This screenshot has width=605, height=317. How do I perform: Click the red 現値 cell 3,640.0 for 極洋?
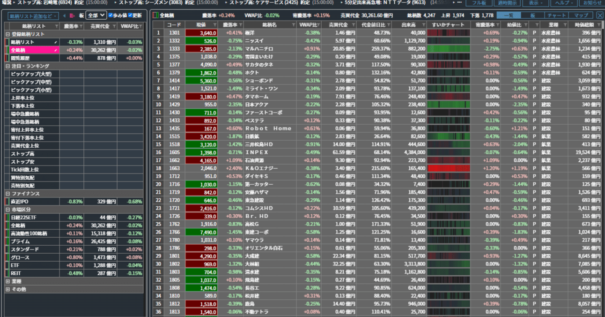tap(202, 33)
